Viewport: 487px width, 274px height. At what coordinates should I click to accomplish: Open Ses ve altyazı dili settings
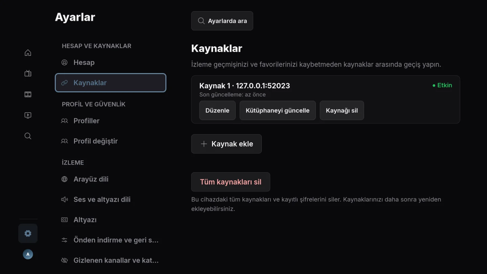(111, 200)
